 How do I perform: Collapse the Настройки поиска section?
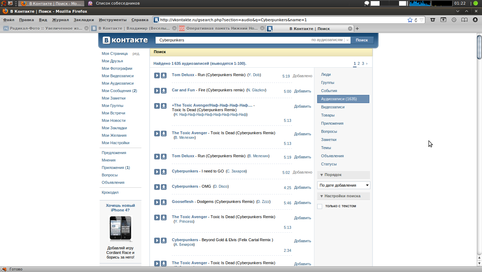[x=343, y=196]
